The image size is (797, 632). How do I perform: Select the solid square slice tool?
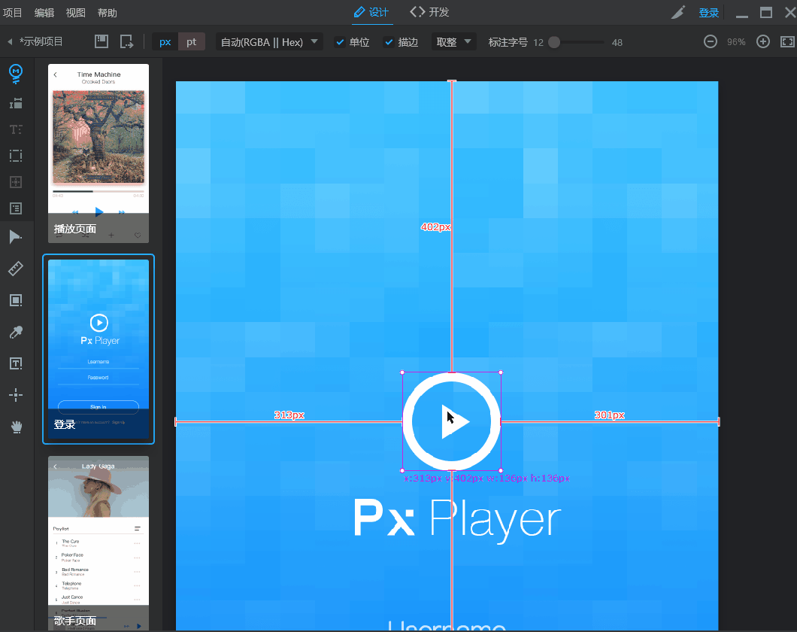(x=16, y=300)
